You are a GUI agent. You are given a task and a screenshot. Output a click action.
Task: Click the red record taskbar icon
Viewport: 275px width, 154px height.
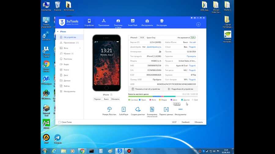pyautogui.click(x=129, y=151)
